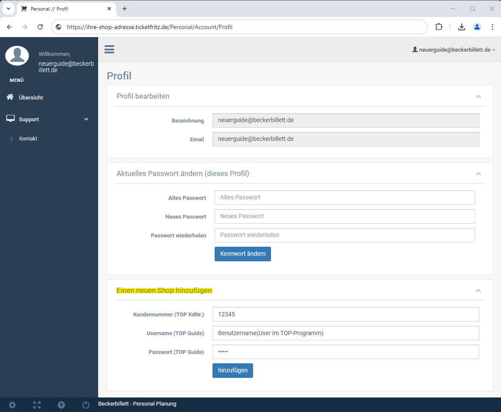The width and height of the screenshot is (501, 412).
Task: Click the disabled Email field
Action: (x=346, y=139)
